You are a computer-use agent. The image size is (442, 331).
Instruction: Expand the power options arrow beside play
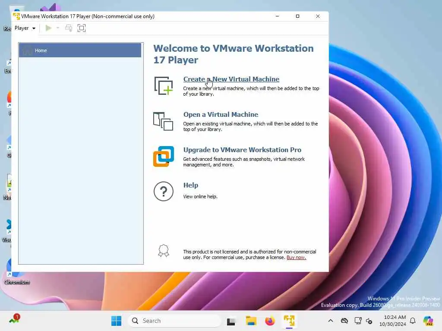coord(58,28)
